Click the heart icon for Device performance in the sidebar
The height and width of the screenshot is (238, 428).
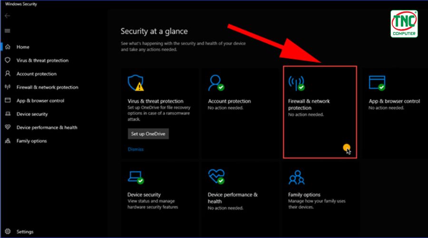coord(8,127)
